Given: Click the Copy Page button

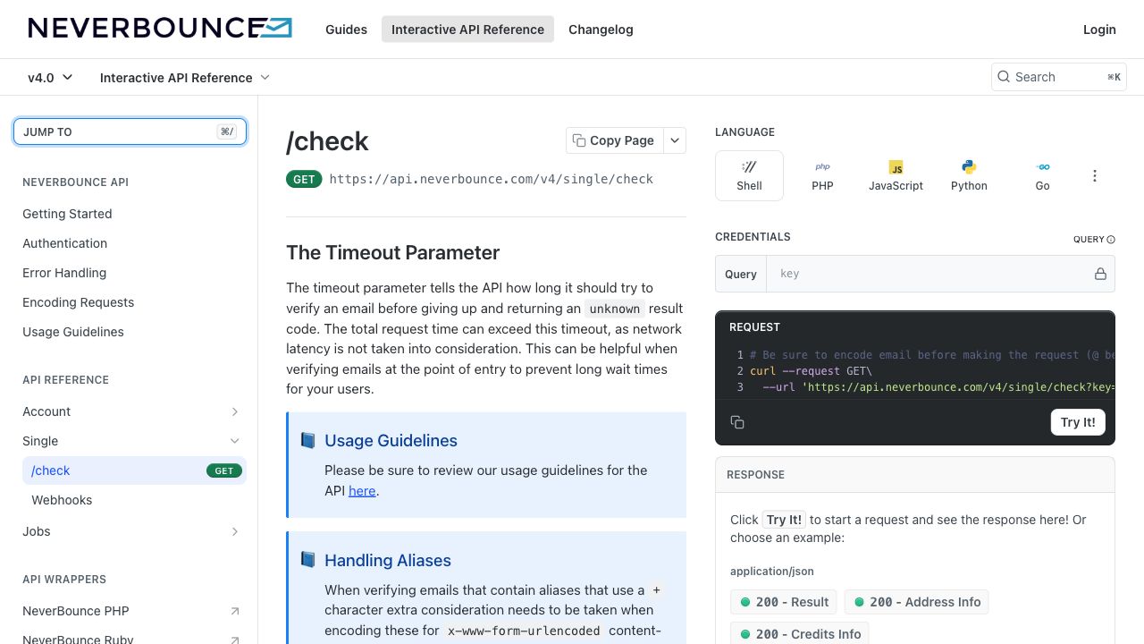Looking at the screenshot, I should tap(615, 140).
